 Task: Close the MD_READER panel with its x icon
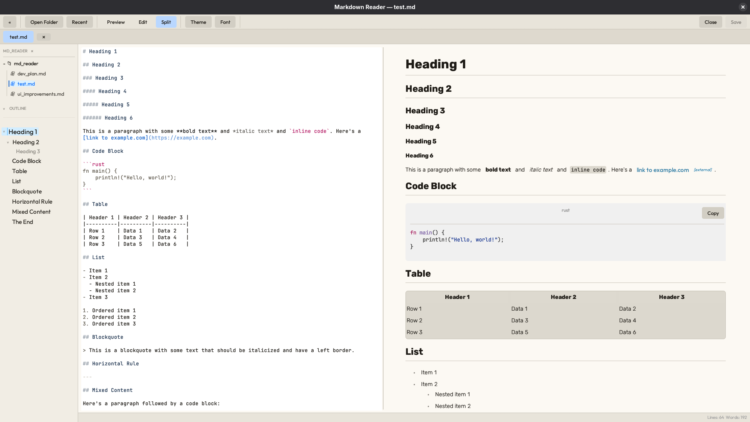pyautogui.click(x=32, y=51)
